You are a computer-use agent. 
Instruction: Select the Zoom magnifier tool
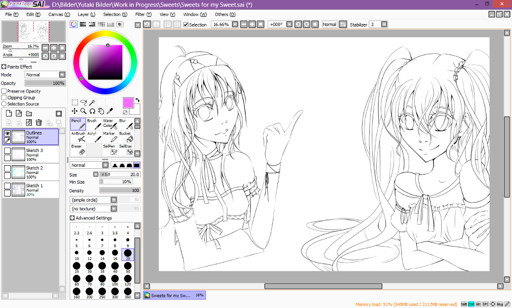tap(83, 111)
